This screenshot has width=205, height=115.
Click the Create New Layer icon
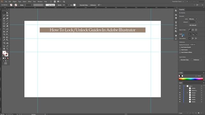[199, 113]
